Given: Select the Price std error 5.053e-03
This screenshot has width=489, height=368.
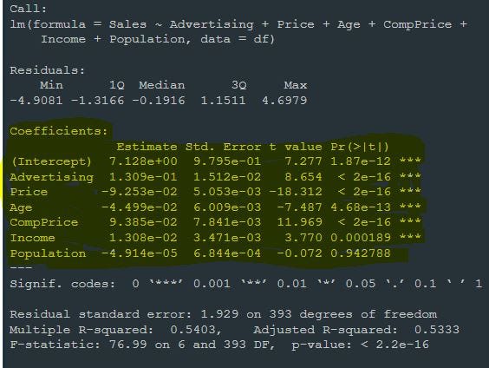Looking at the screenshot, I should coord(227,192).
